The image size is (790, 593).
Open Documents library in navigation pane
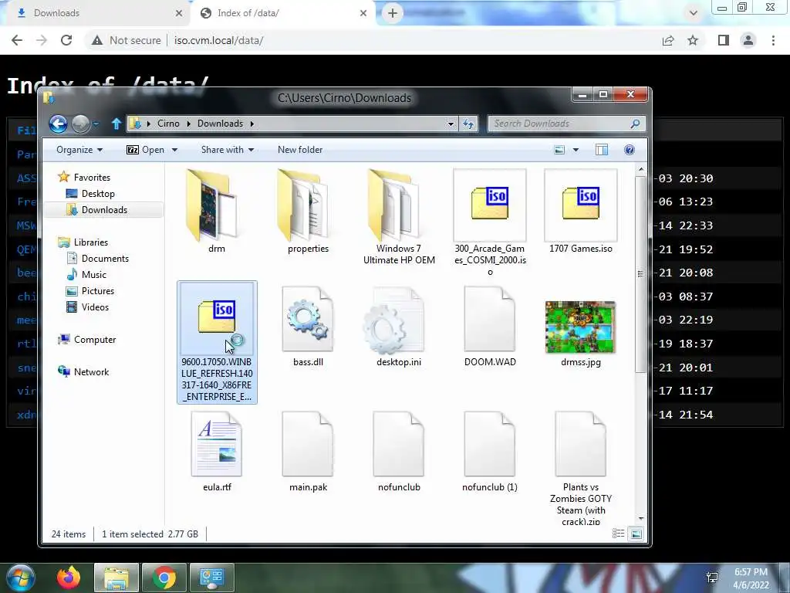pyautogui.click(x=105, y=258)
